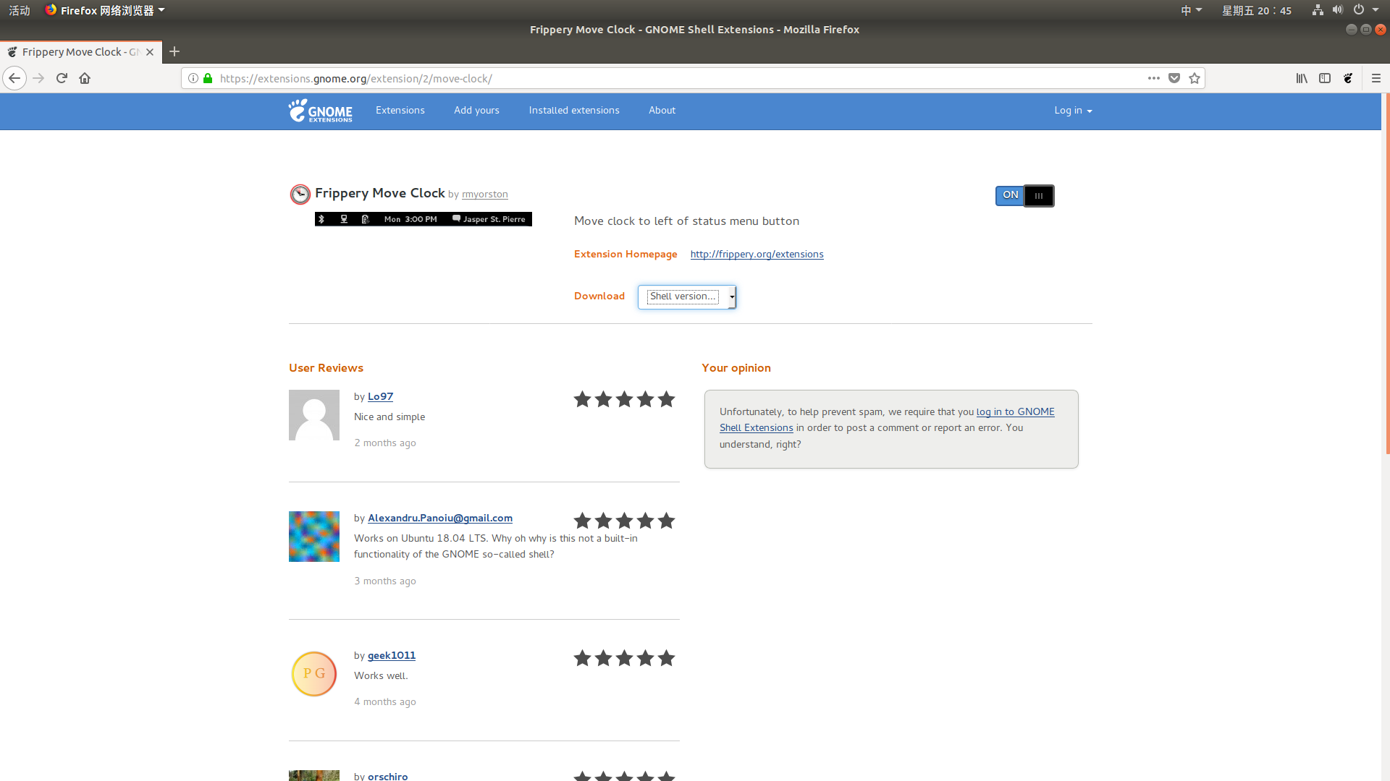Image resolution: width=1390 pixels, height=781 pixels.
Task: Open the Extensions menu tab
Action: coord(399,110)
